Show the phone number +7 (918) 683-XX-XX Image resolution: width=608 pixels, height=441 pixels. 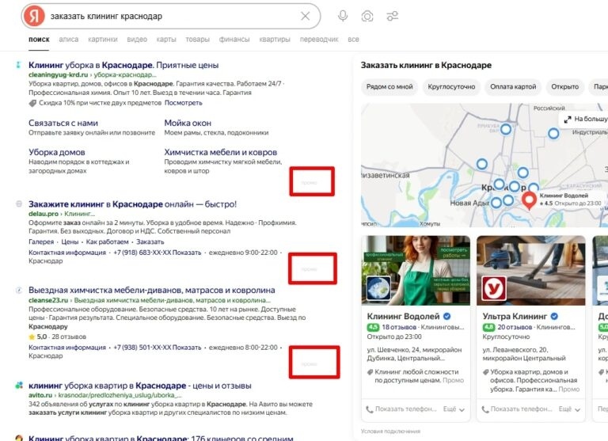[187, 253]
